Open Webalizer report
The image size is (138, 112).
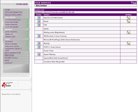10,37
